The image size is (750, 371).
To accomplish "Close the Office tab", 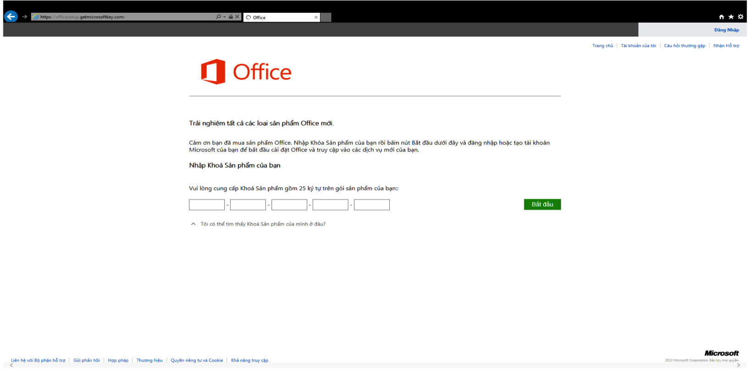I will tap(316, 17).
